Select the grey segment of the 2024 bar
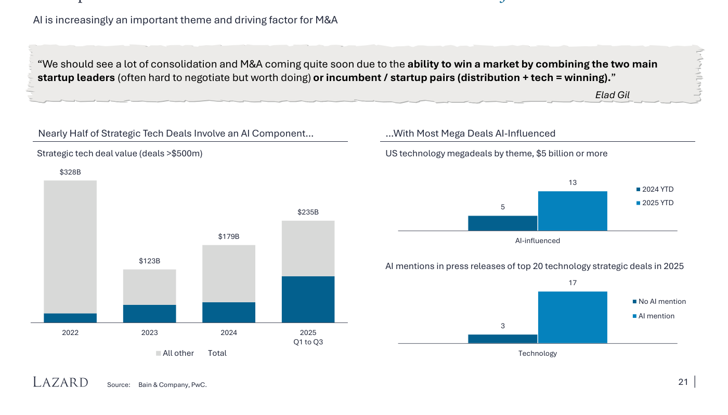The height and width of the screenshot is (415, 728). coord(229,274)
